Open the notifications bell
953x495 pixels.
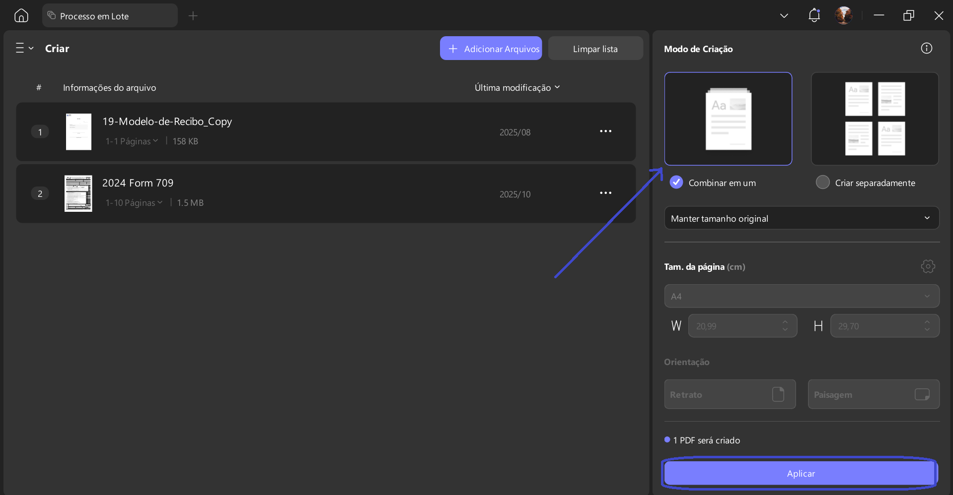pos(814,16)
